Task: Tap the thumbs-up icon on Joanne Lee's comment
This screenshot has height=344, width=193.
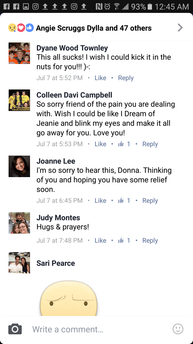Action: 121,200
